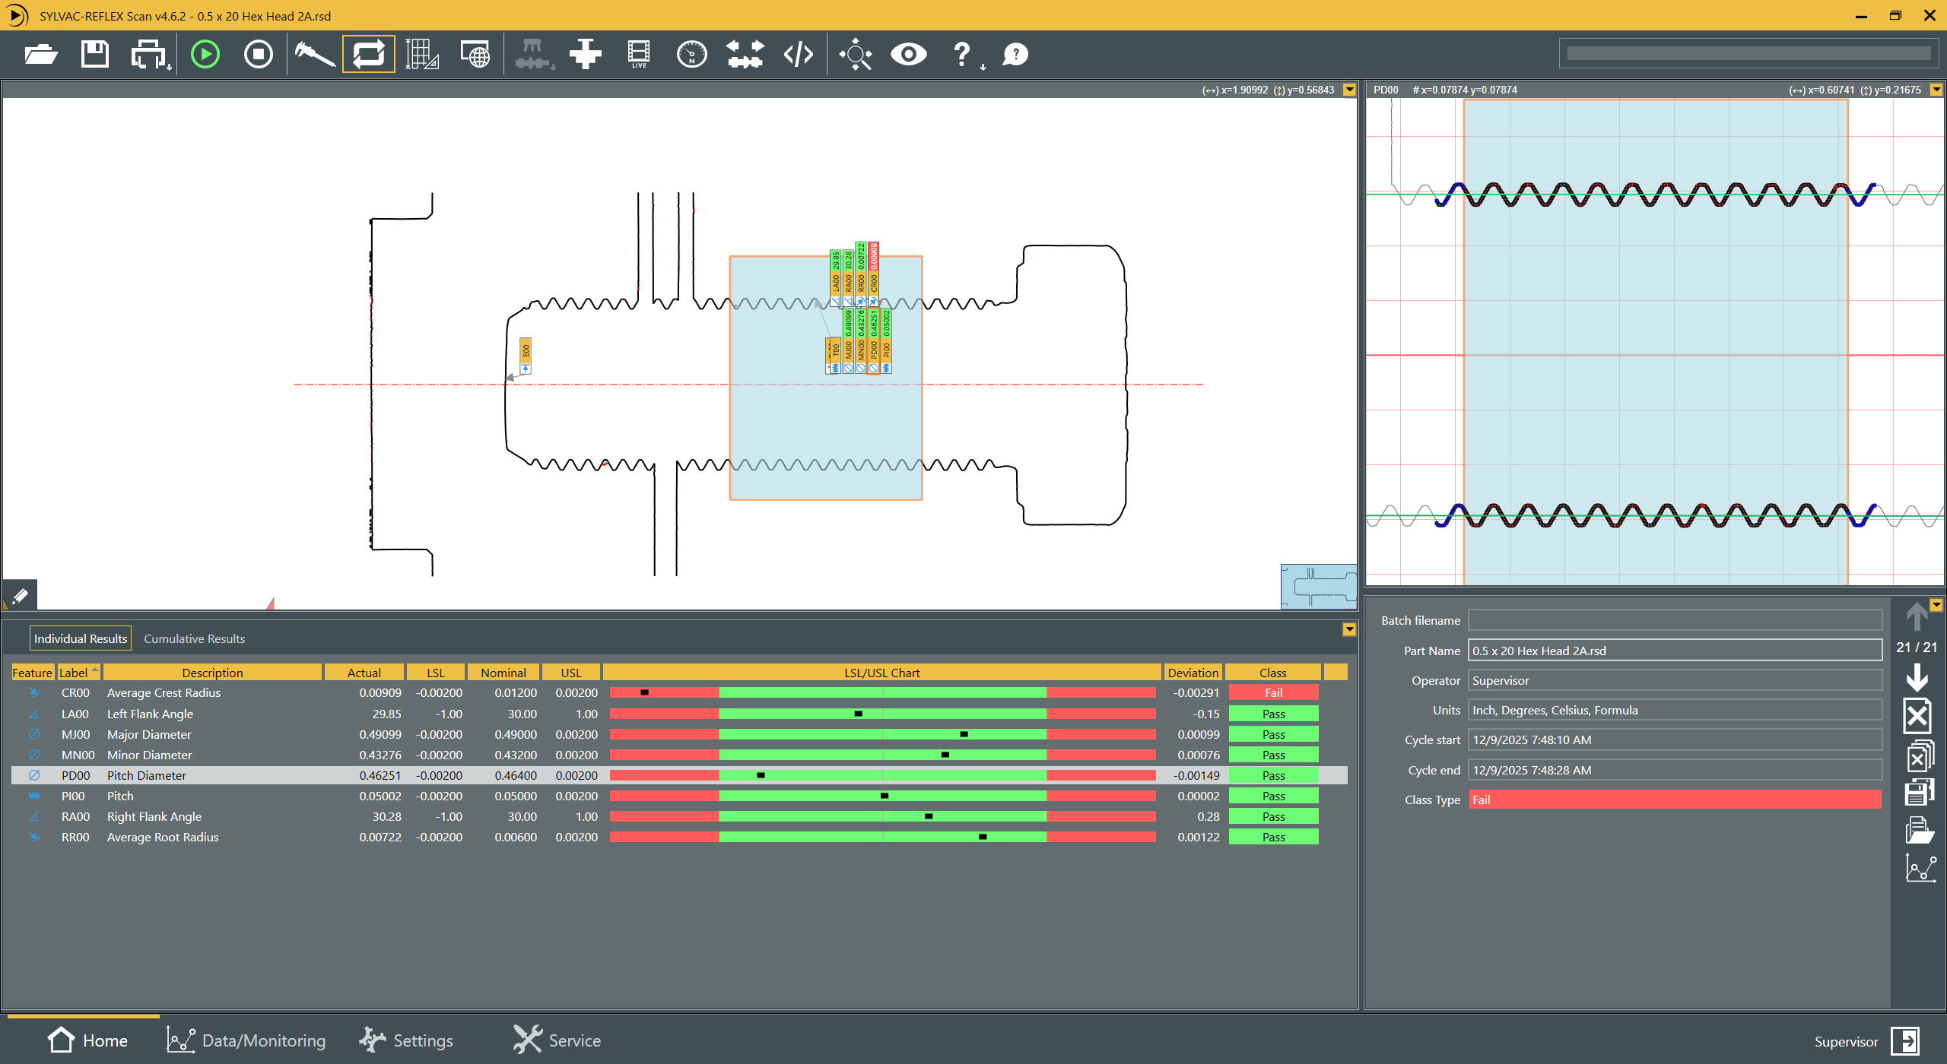Expand the results panel dropdown arrow

[1349, 629]
